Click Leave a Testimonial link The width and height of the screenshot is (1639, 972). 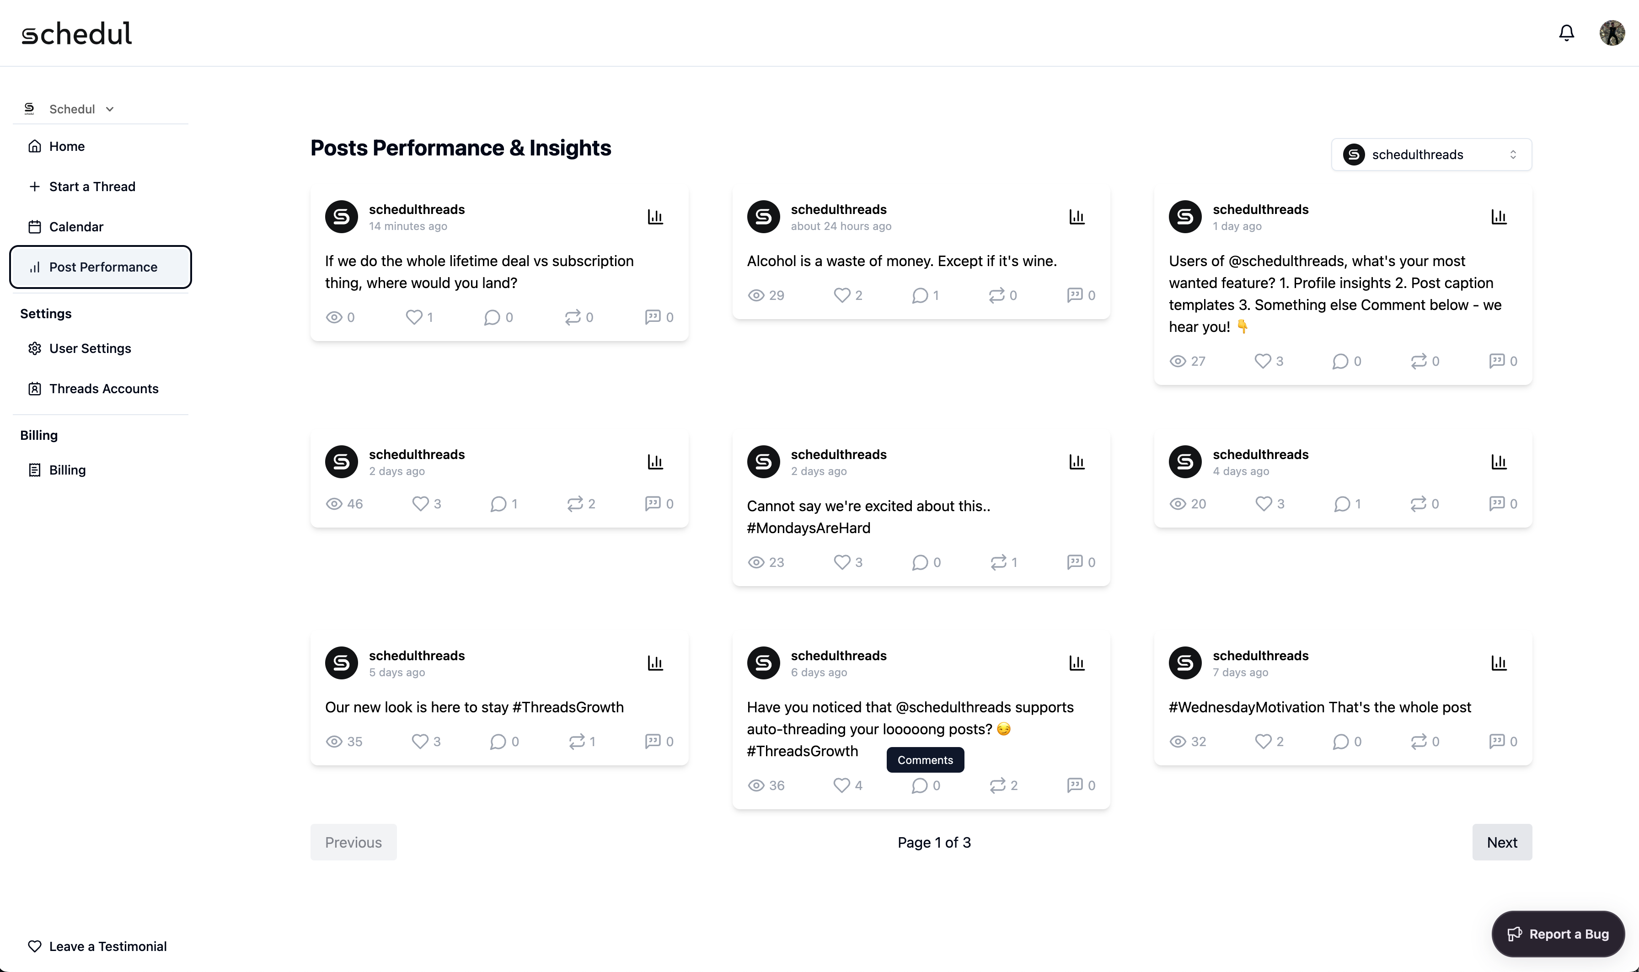107,946
